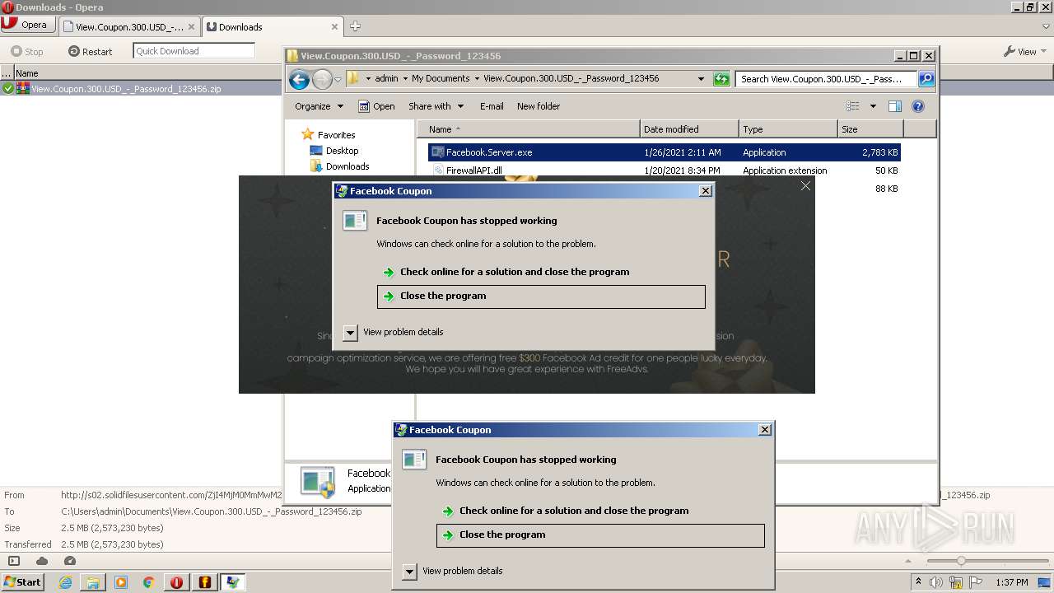Open the Share with menu
The height and width of the screenshot is (593, 1054).
(x=436, y=106)
